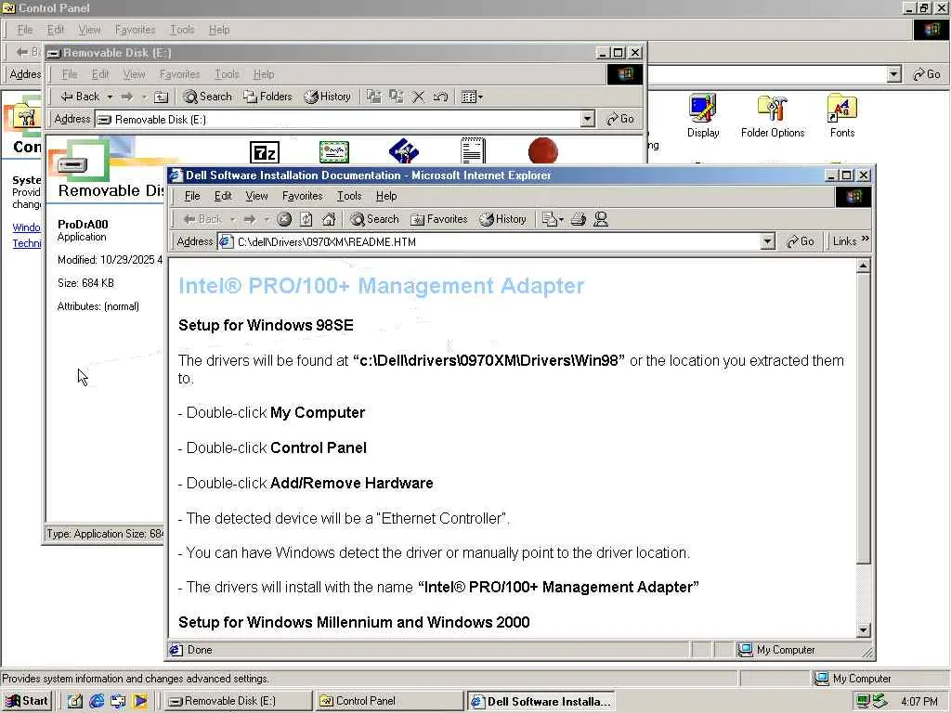The height and width of the screenshot is (713, 951).
Task: Open the Favorites menu in Control Panel window
Action: [135, 30]
